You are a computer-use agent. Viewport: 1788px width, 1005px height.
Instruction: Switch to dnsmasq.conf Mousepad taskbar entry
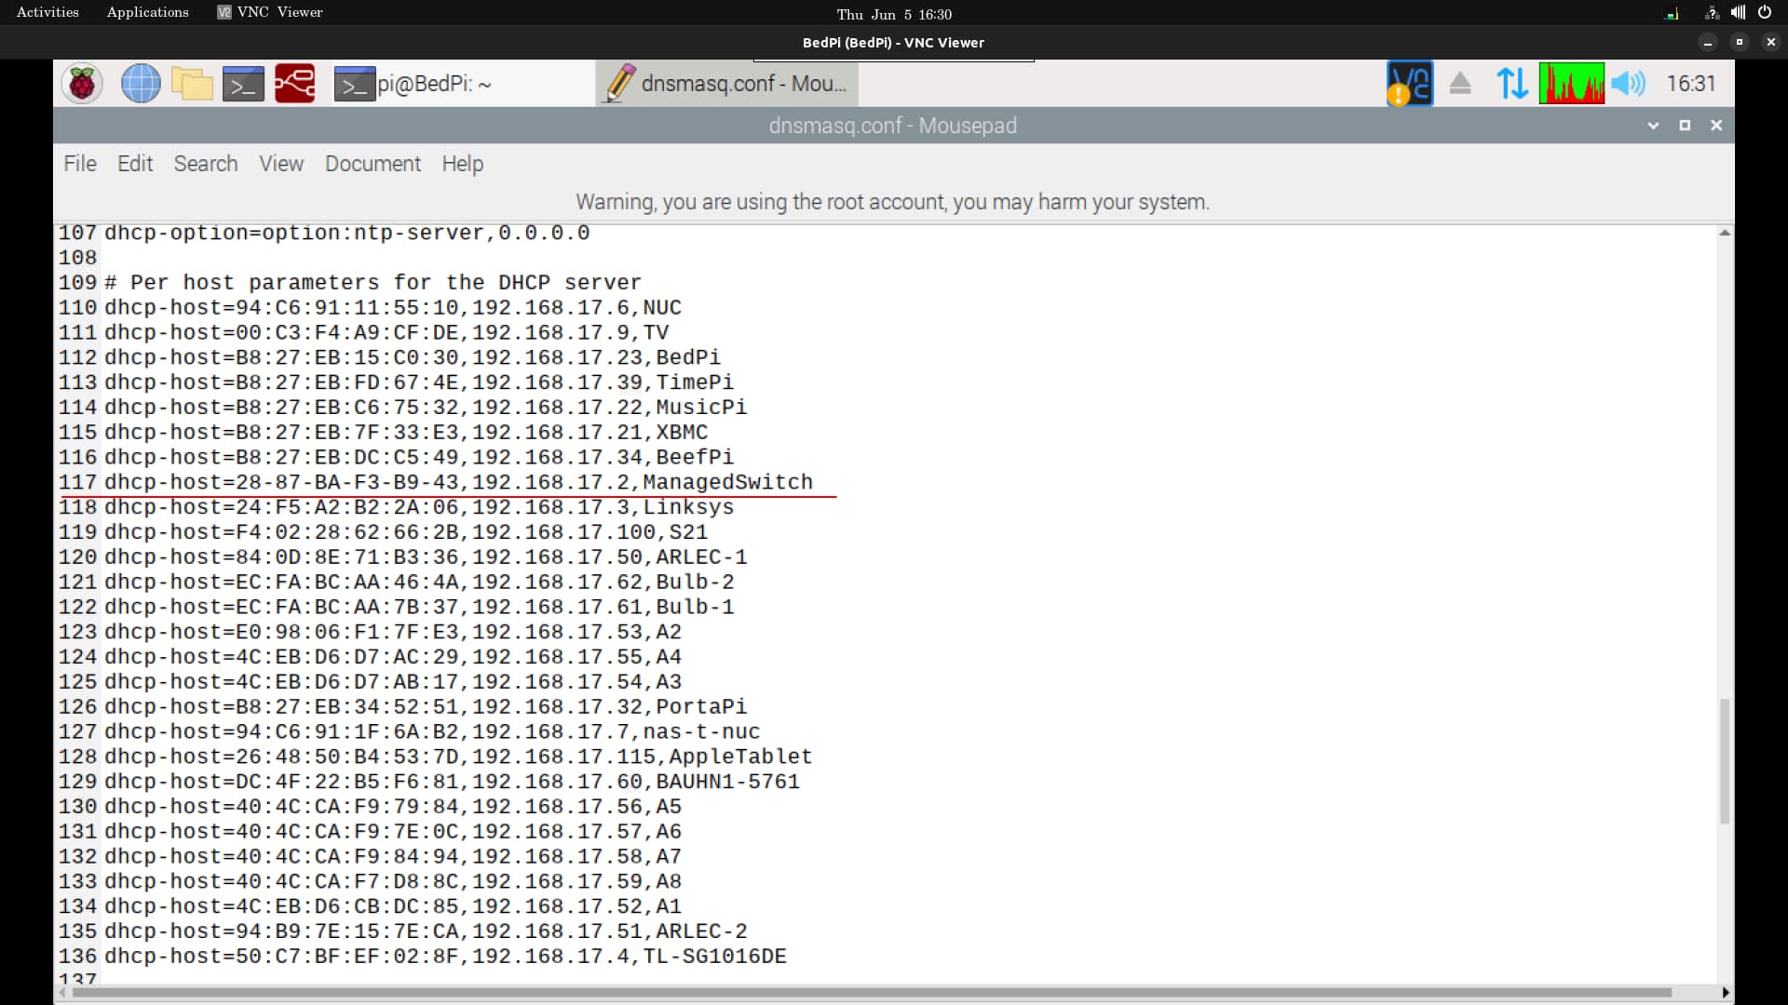(x=726, y=84)
